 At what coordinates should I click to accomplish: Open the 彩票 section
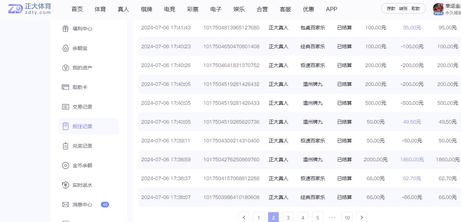pos(192,9)
